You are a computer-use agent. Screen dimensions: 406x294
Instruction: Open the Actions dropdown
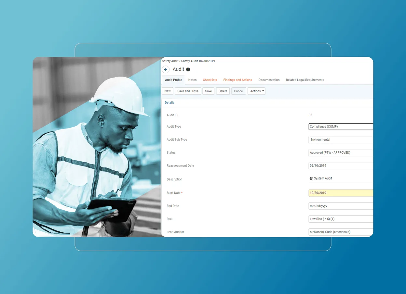(256, 91)
